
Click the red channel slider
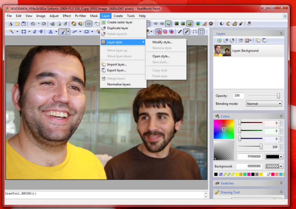coord(250,122)
